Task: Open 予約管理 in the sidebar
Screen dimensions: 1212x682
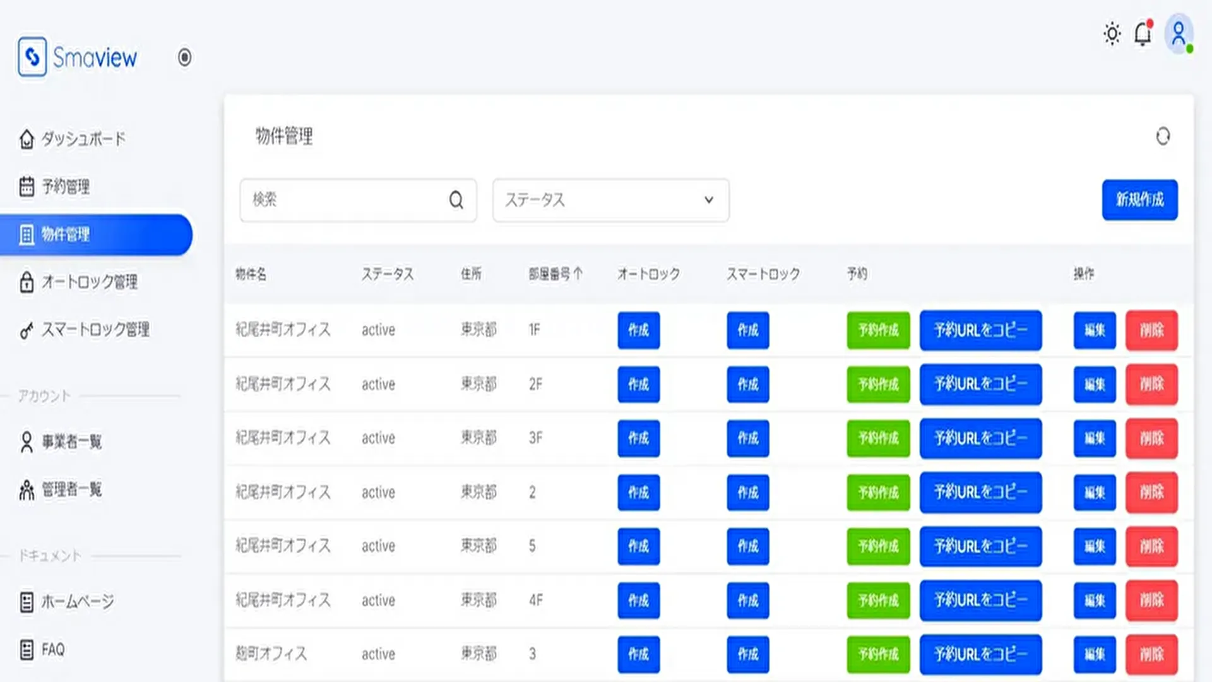Action: tap(65, 187)
